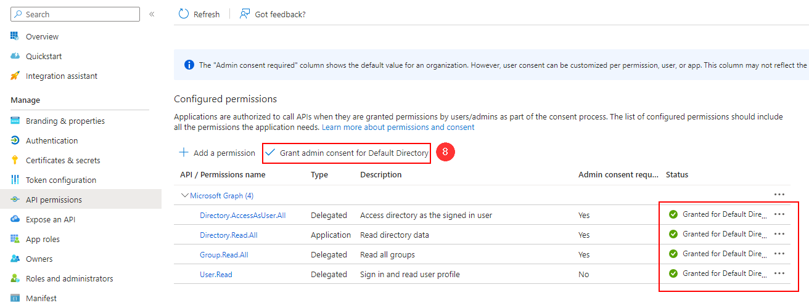This screenshot has height=303, width=809.
Task: Open the Integration assistant rocket icon
Action: click(15, 76)
